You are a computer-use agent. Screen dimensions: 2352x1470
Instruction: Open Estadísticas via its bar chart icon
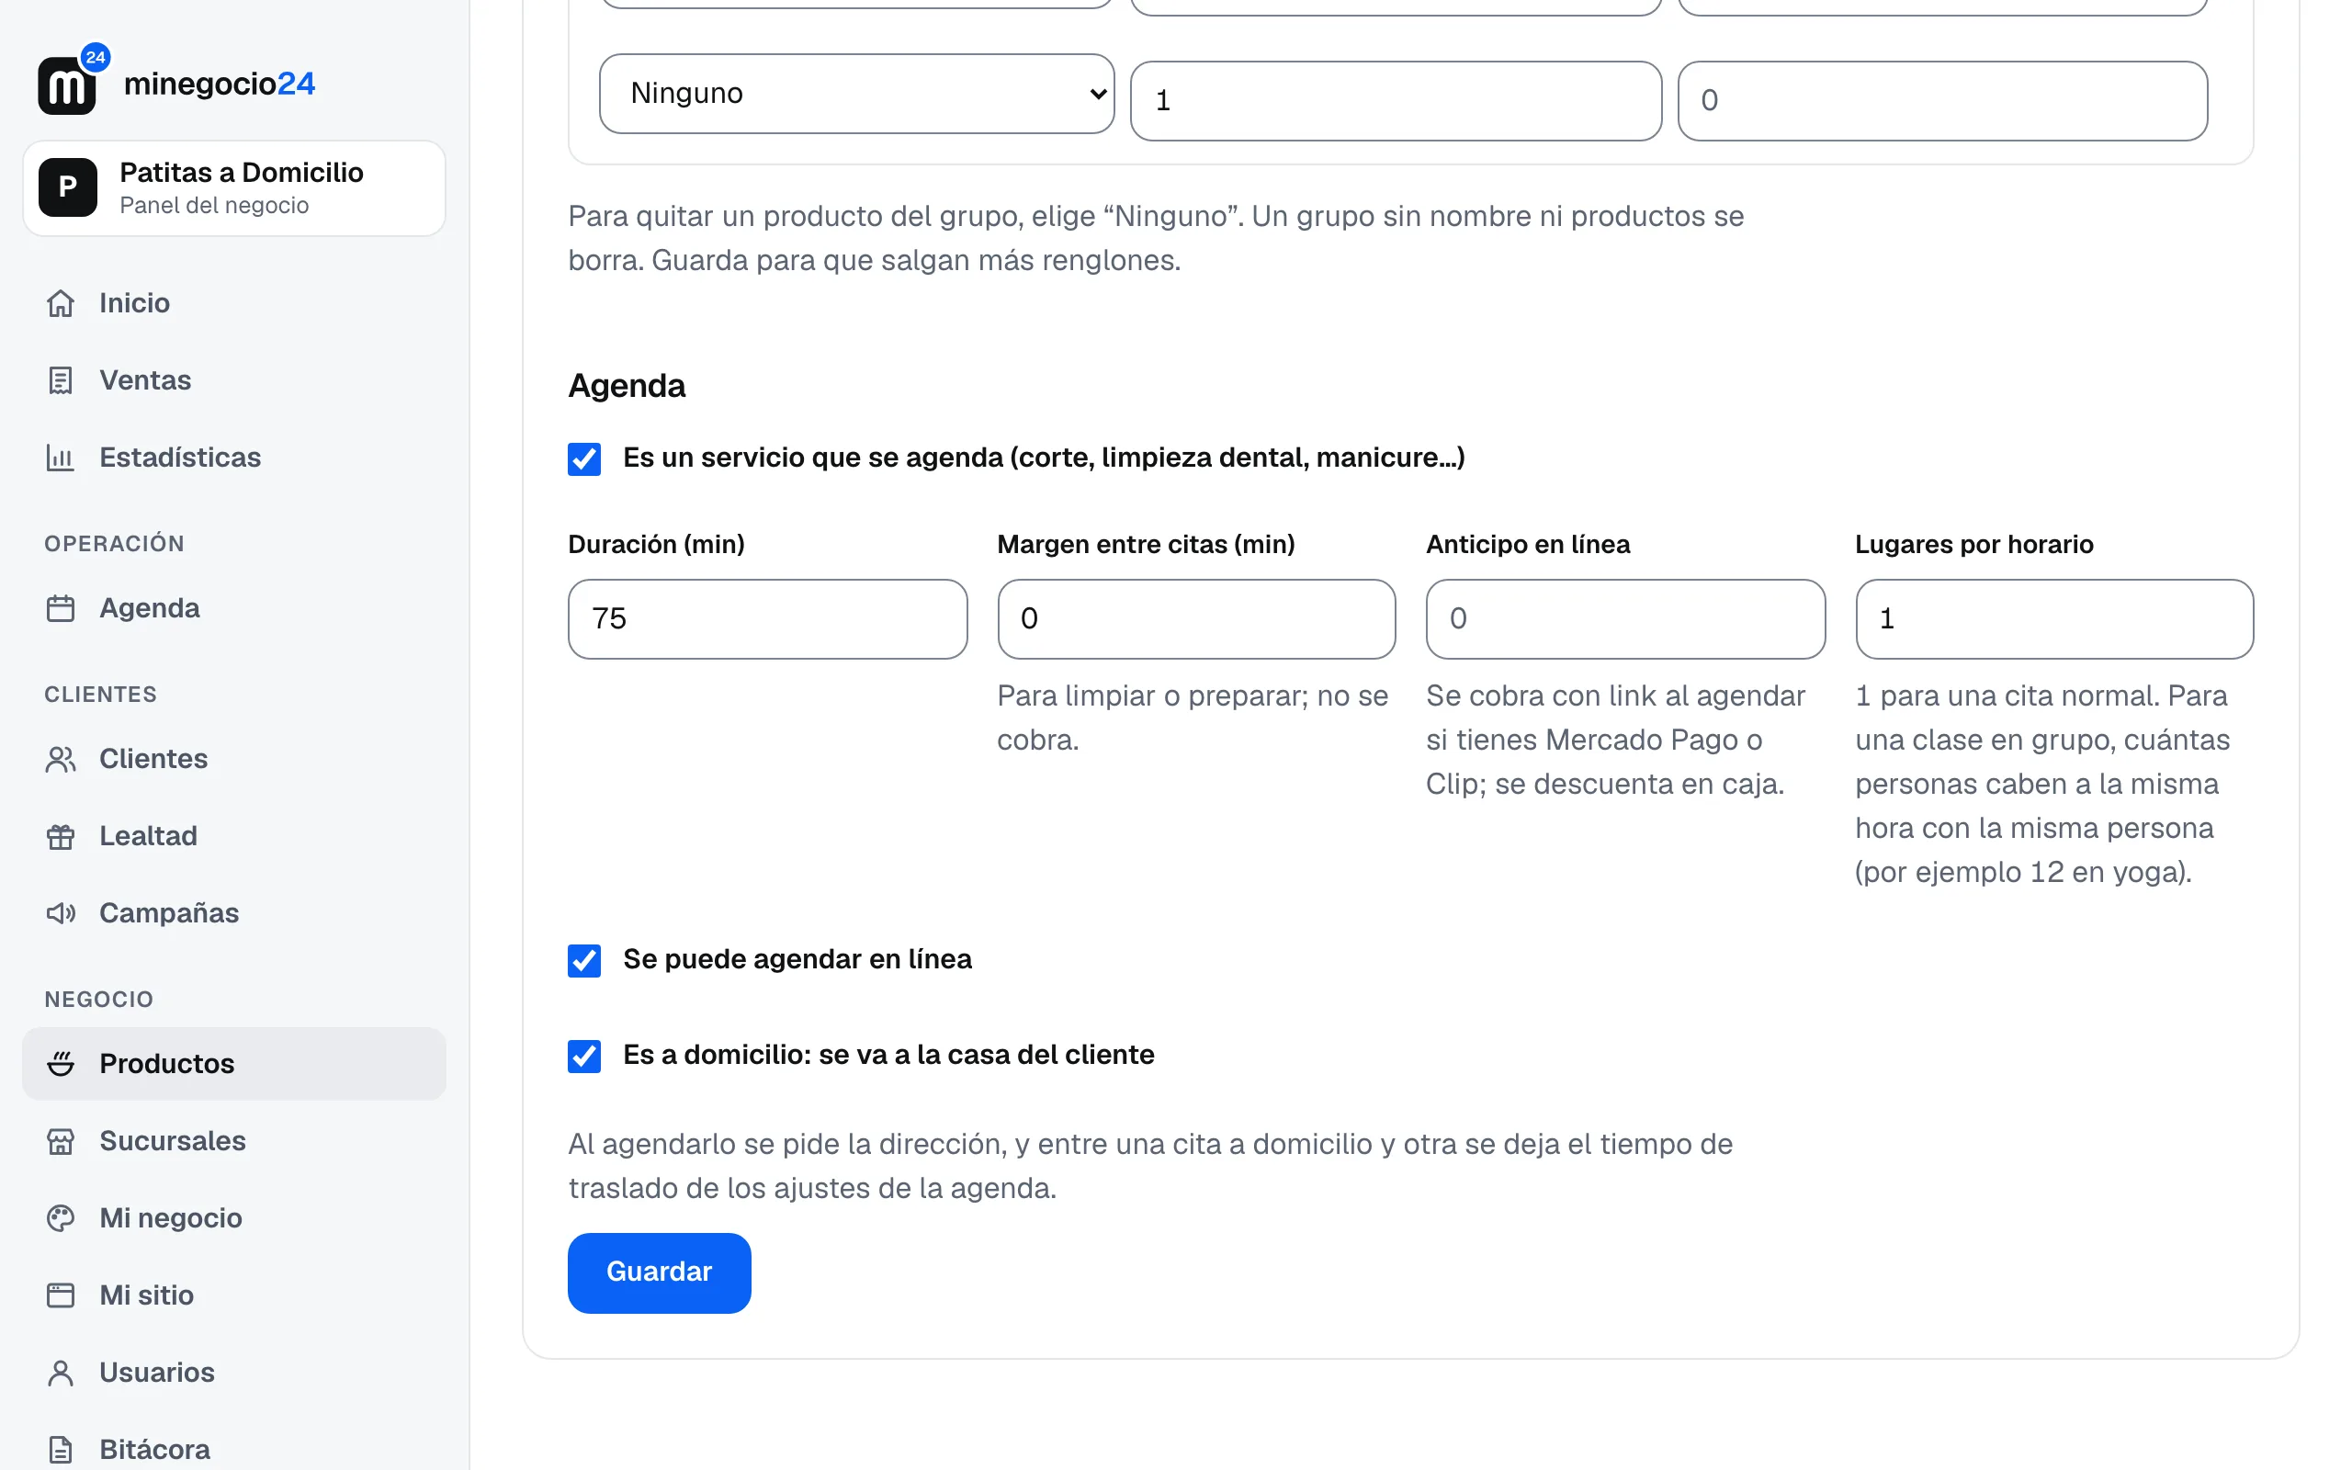[x=61, y=457]
